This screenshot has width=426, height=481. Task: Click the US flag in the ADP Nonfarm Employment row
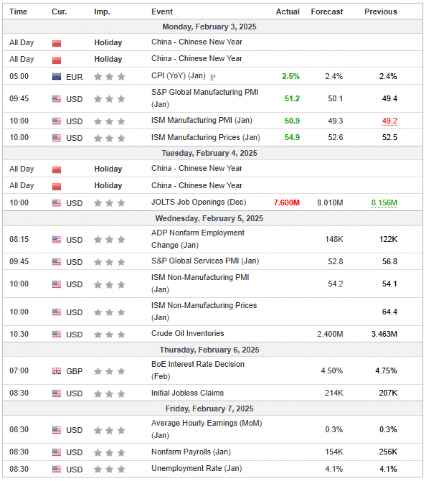click(56, 239)
